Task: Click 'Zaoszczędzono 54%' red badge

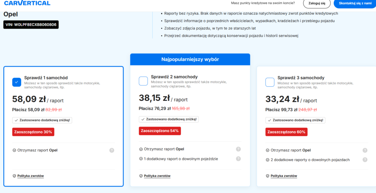Action: 160,131
